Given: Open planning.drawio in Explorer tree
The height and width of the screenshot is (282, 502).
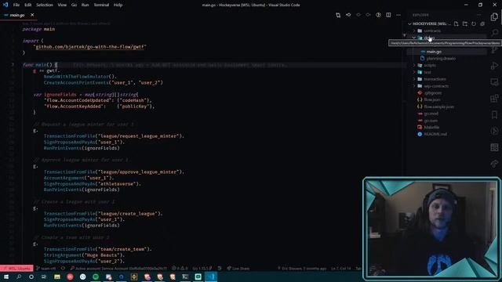Looking at the screenshot, I should pos(441,59).
